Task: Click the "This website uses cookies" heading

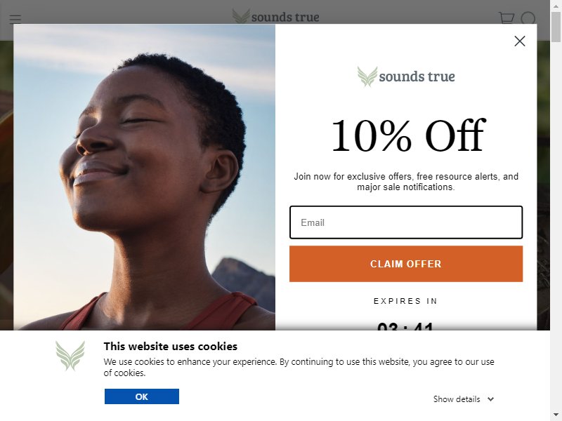Action: point(171,346)
